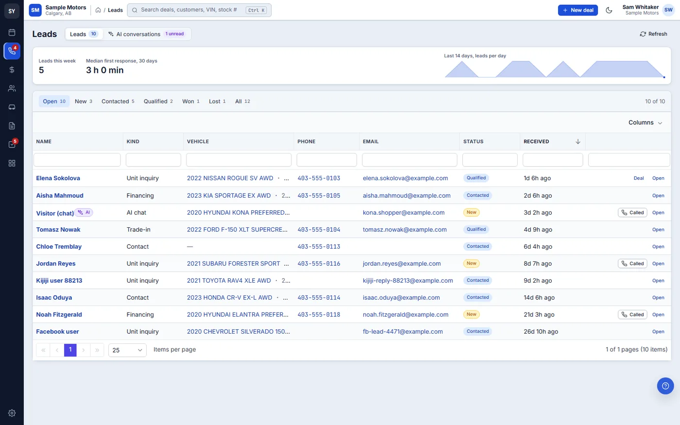Mark Noah Fitzgerald as Called
Image resolution: width=680 pixels, height=425 pixels.
coord(632,315)
